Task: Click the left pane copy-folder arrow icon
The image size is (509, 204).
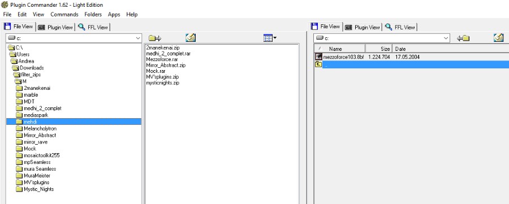Action: click(155, 38)
